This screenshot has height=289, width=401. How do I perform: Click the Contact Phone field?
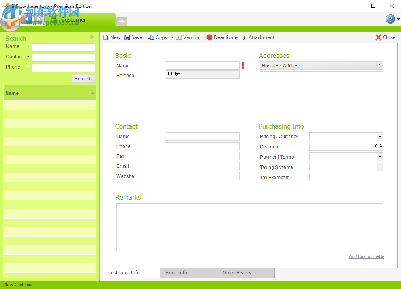pyautogui.click(x=202, y=146)
